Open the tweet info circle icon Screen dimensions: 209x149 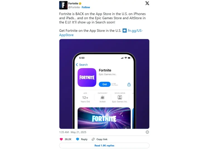147,132
